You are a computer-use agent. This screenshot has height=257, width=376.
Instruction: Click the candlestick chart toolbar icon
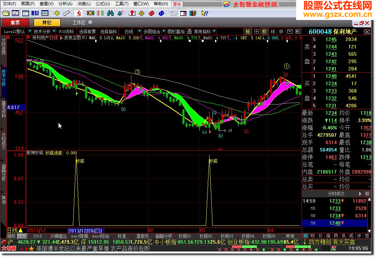pos(25,13)
